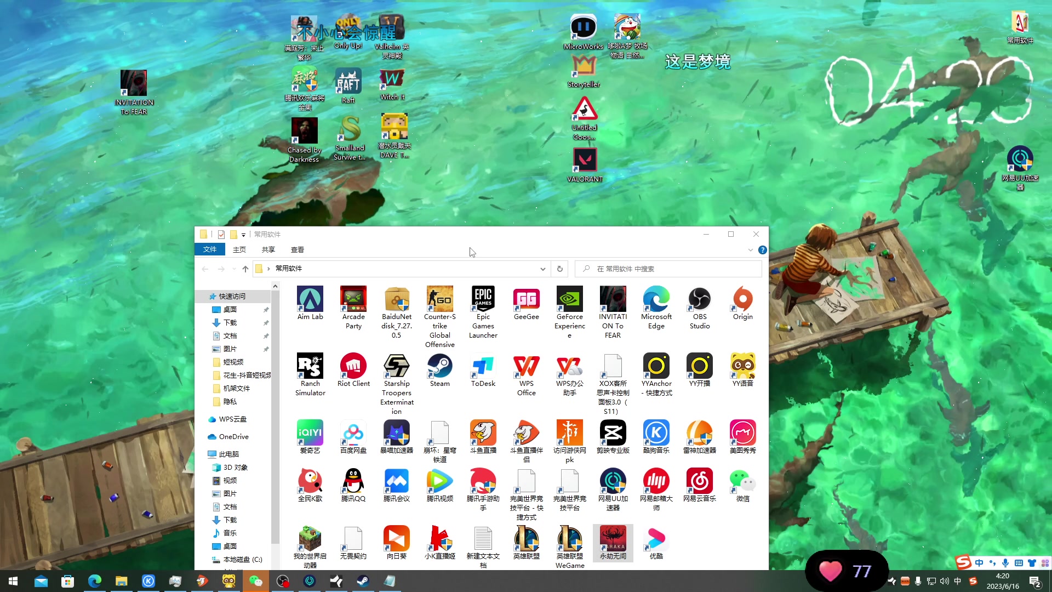Open Arcade Party in the folder

pyautogui.click(x=353, y=308)
